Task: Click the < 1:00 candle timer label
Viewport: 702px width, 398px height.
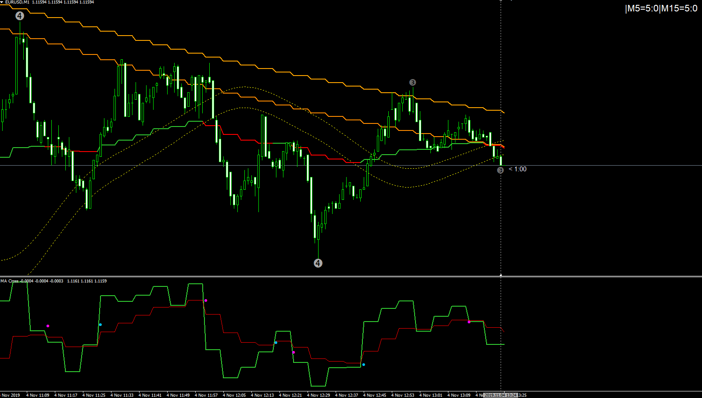Action: [518, 169]
